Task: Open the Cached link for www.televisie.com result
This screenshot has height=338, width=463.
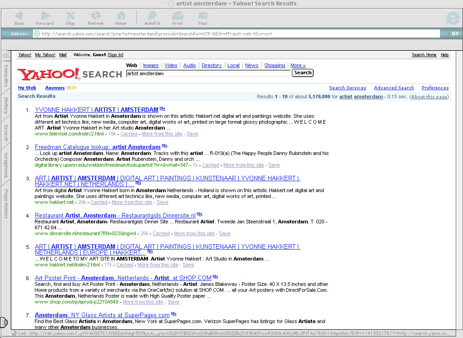Action: click(129, 134)
